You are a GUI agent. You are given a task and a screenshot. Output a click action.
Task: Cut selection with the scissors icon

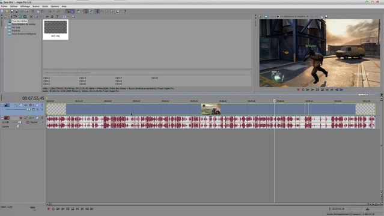point(33,11)
